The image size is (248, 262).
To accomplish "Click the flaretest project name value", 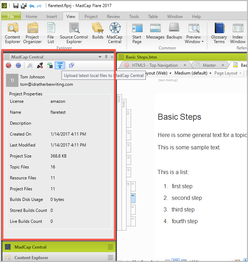I will (x=58, y=112).
